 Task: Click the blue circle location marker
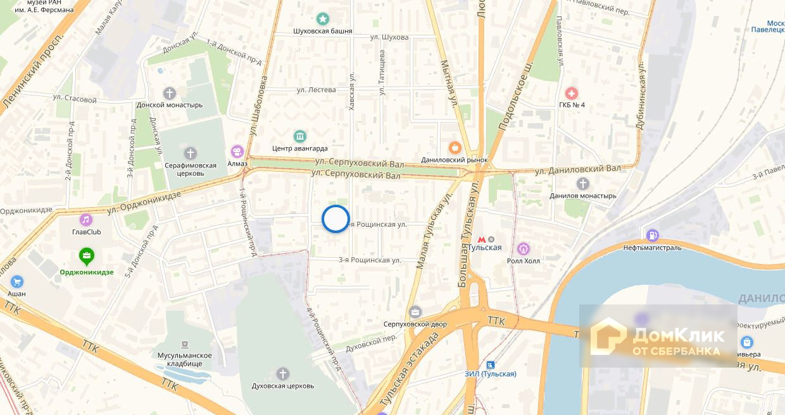pos(336,219)
